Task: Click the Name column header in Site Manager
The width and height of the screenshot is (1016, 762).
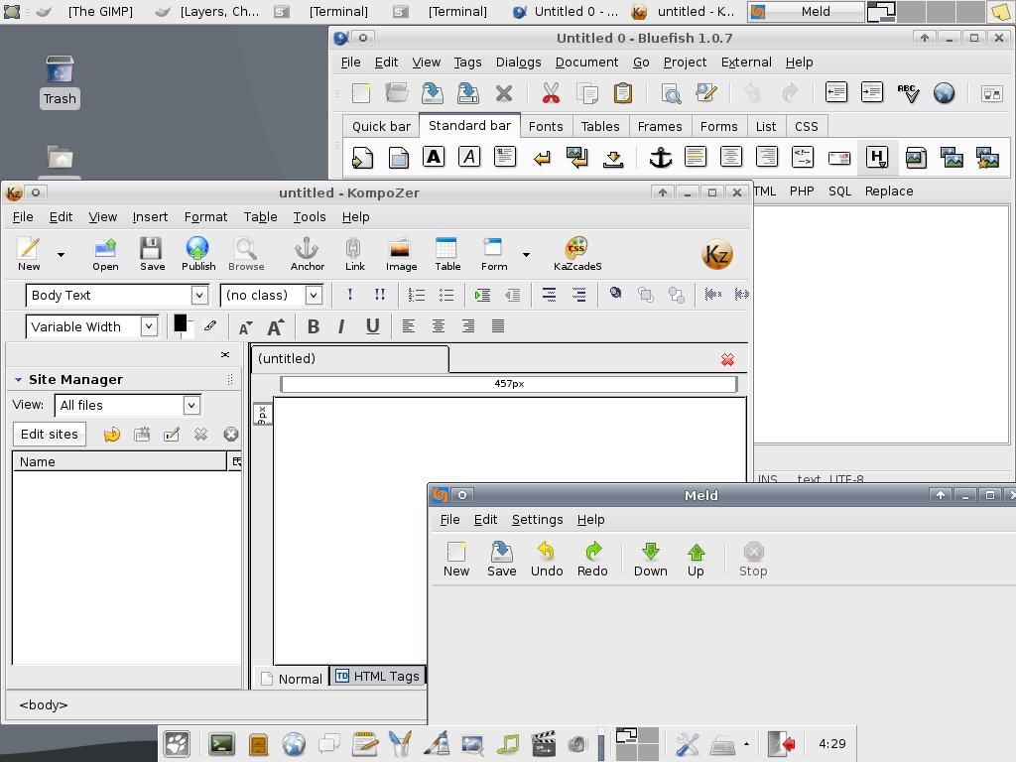Action: click(119, 462)
